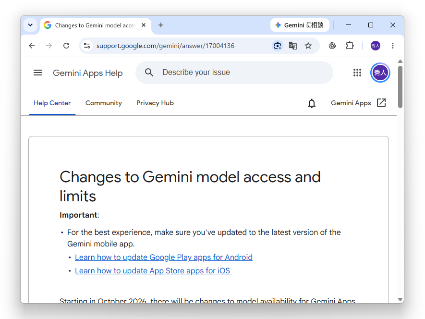Switch to the Privacy Hub tab
This screenshot has width=425, height=319.
coord(155,103)
